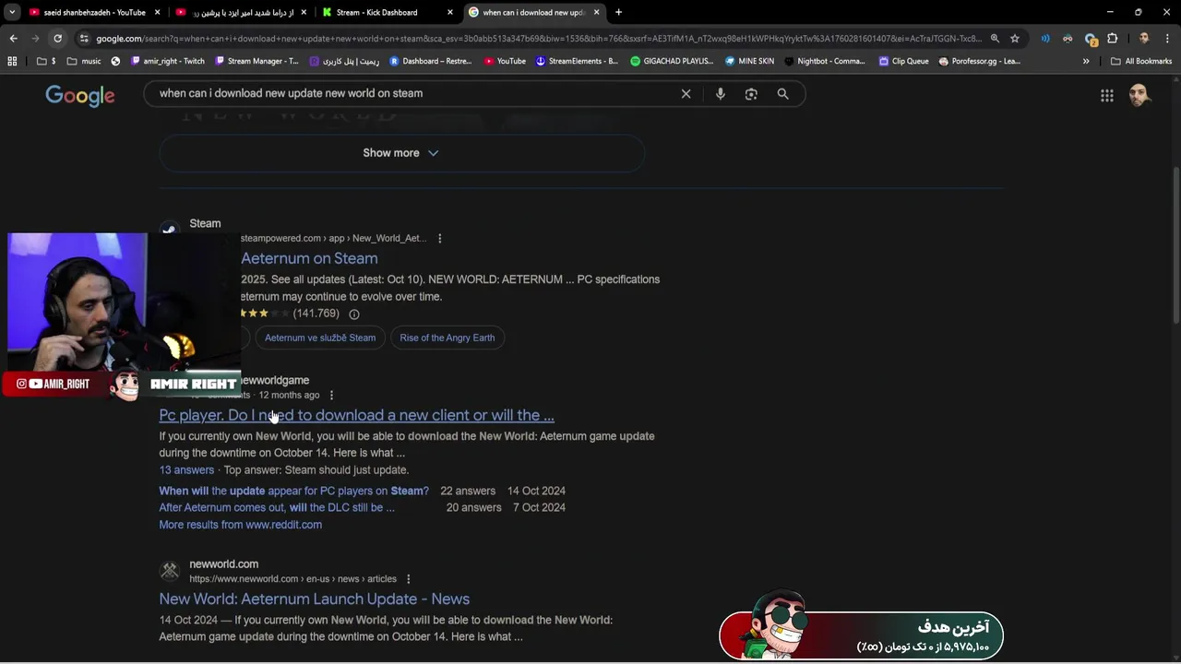Bookmark this page with the star icon
Image resolution: width=1181 pixels, height=664 pixels.
tap(1015, 39)
